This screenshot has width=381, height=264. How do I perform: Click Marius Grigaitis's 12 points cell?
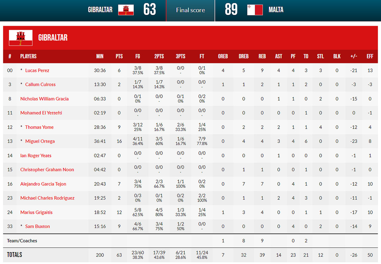click(119, 212)
